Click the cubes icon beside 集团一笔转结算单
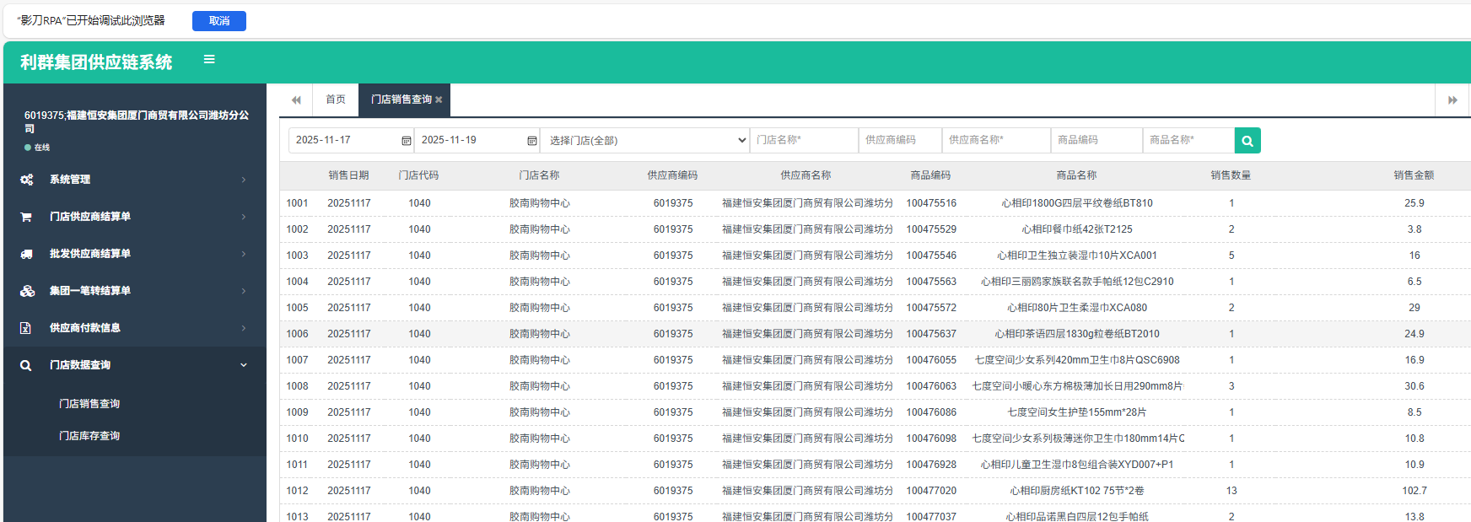Image resolution: width=1471 pixels, height=522 pixels. click(27, 291)
